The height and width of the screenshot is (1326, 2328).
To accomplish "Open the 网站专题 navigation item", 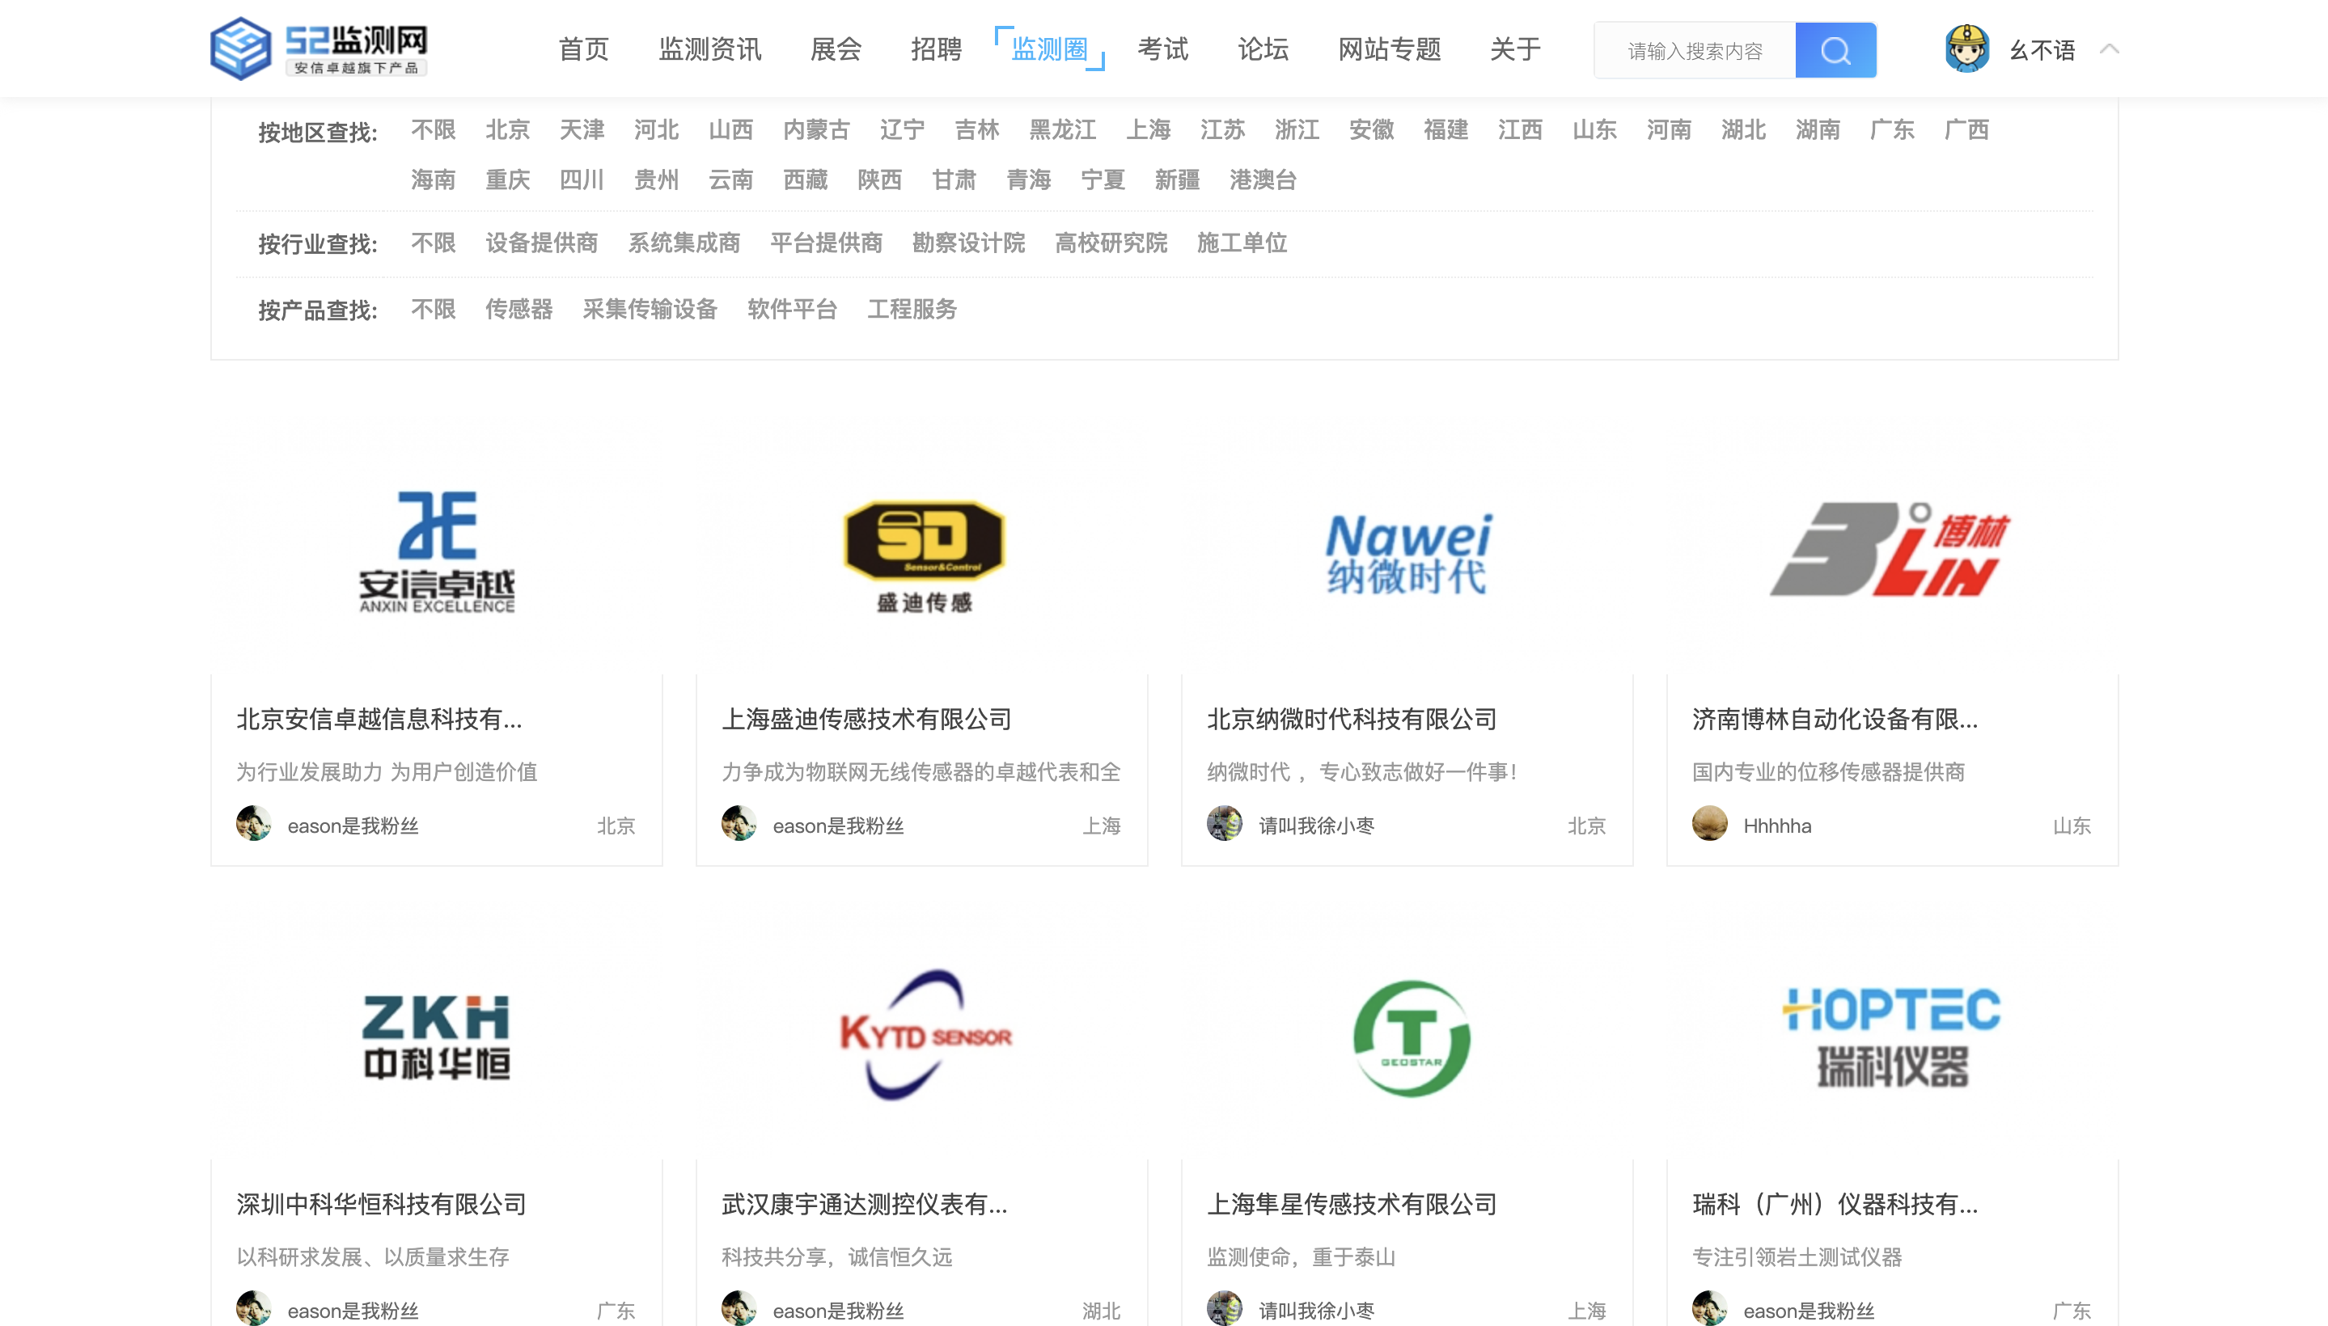I will [1390, 49].
